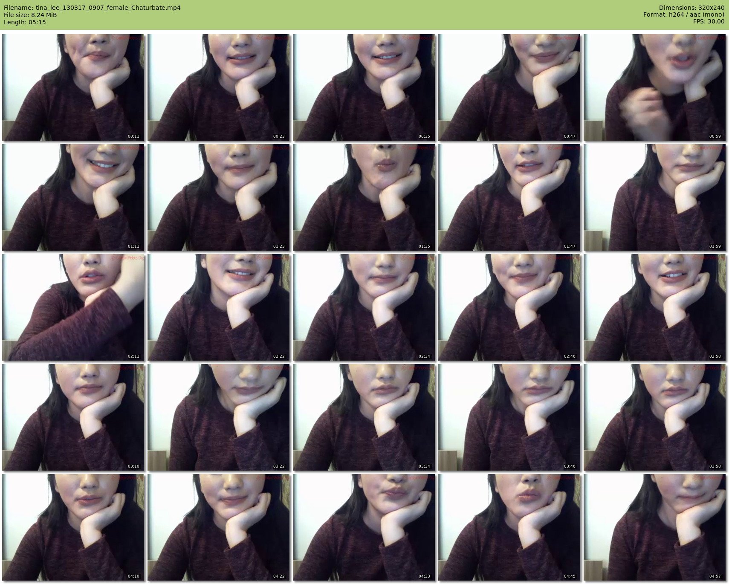Click the Filename text in the header
The width and height of the screenshot is (729, 584).
(x=92, y=8)
